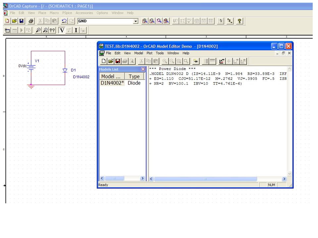Click right arrow of model text horizontal scrollbar

(284, 179)
